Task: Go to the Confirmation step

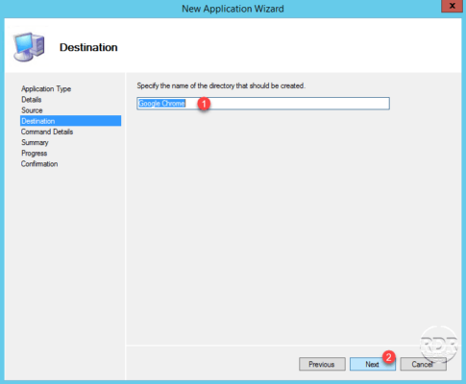Action: (x=39, y=164)
